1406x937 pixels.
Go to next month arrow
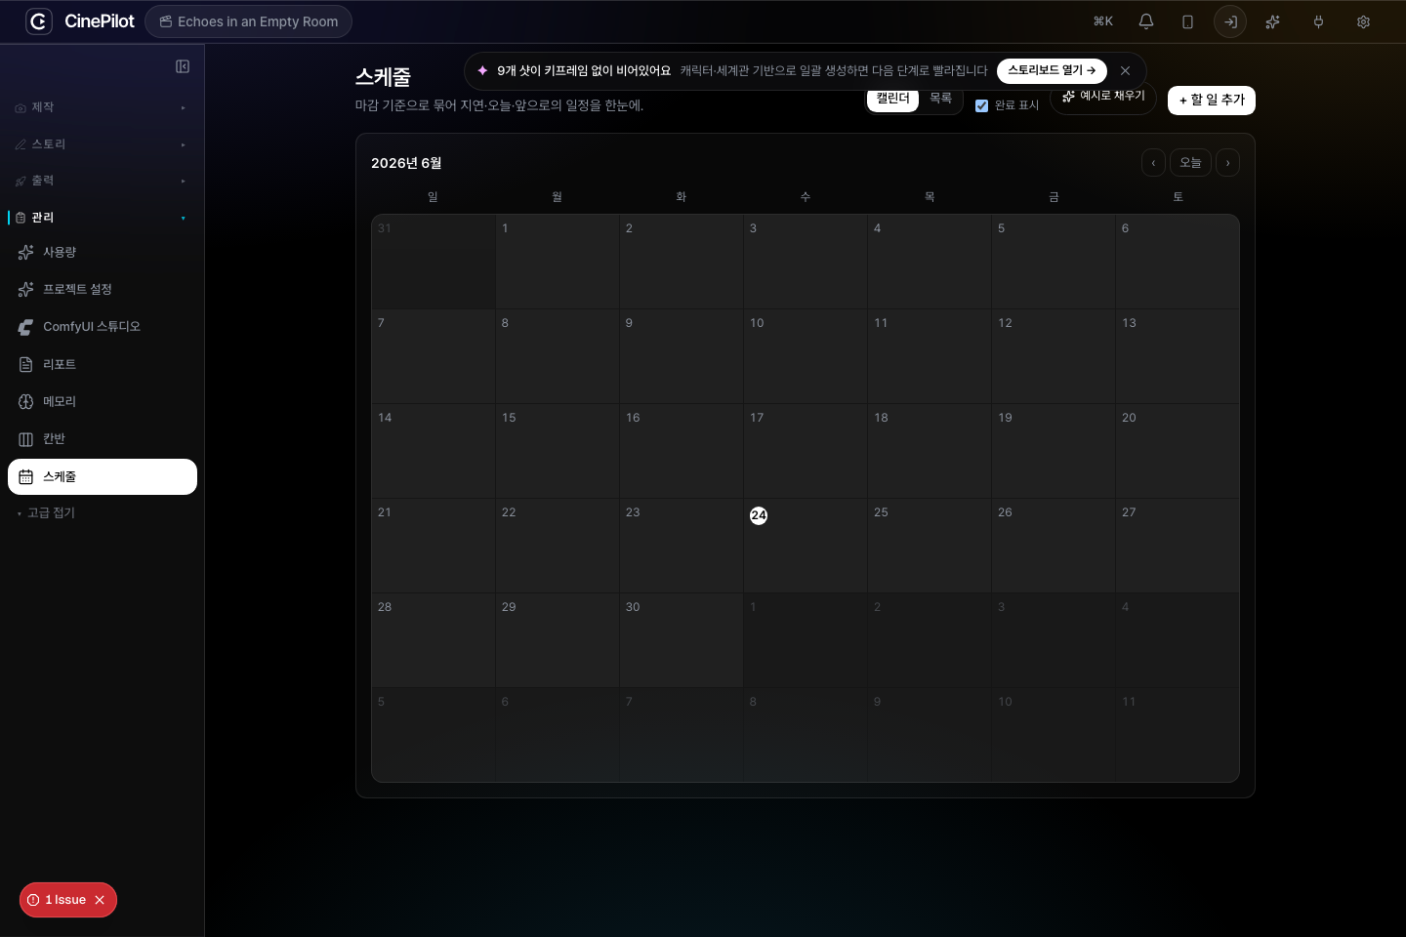(x=1227, y=163)
